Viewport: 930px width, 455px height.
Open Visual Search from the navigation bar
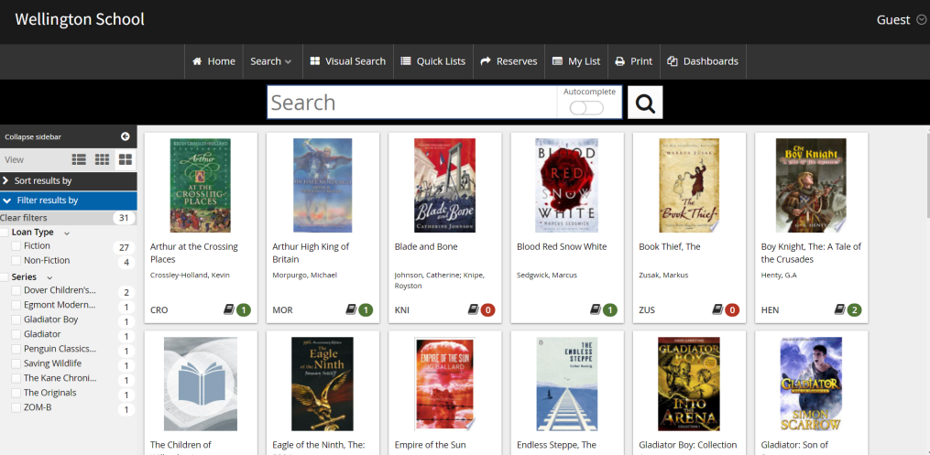(347, 61)
